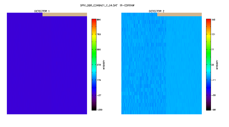This screenshot has height=127, width=229.
Task: Click the tan strip atop Detector 1
Action: point(65,14)
